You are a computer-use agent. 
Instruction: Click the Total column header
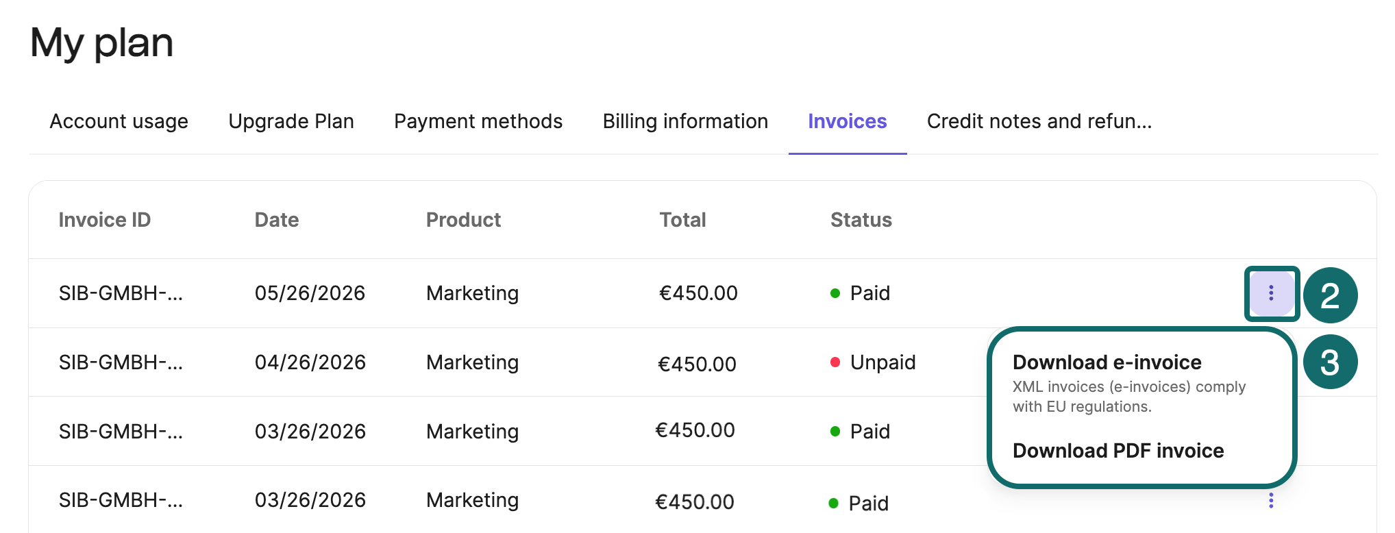point(682,220)
